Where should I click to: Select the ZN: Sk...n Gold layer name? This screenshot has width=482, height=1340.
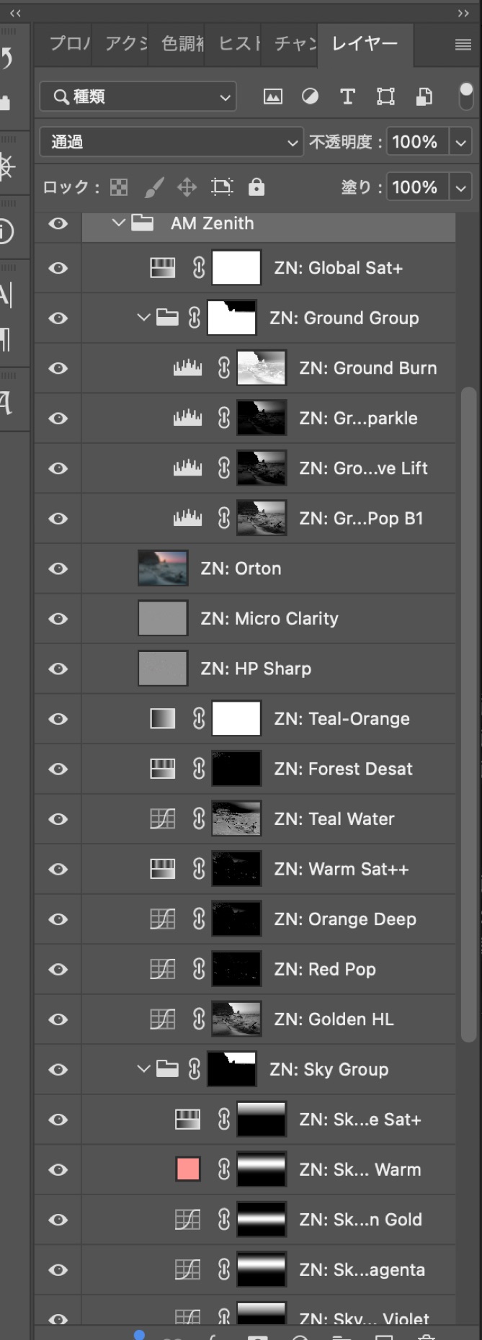point(360,1220)
